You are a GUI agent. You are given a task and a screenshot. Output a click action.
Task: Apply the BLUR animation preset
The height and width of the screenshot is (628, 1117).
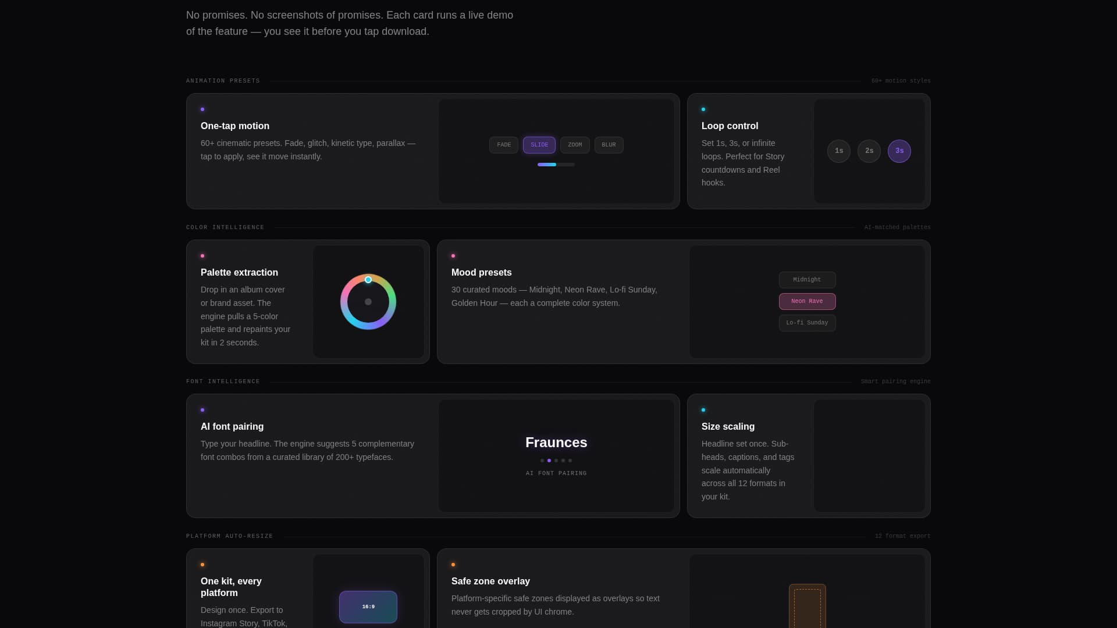tap(609, 145)
